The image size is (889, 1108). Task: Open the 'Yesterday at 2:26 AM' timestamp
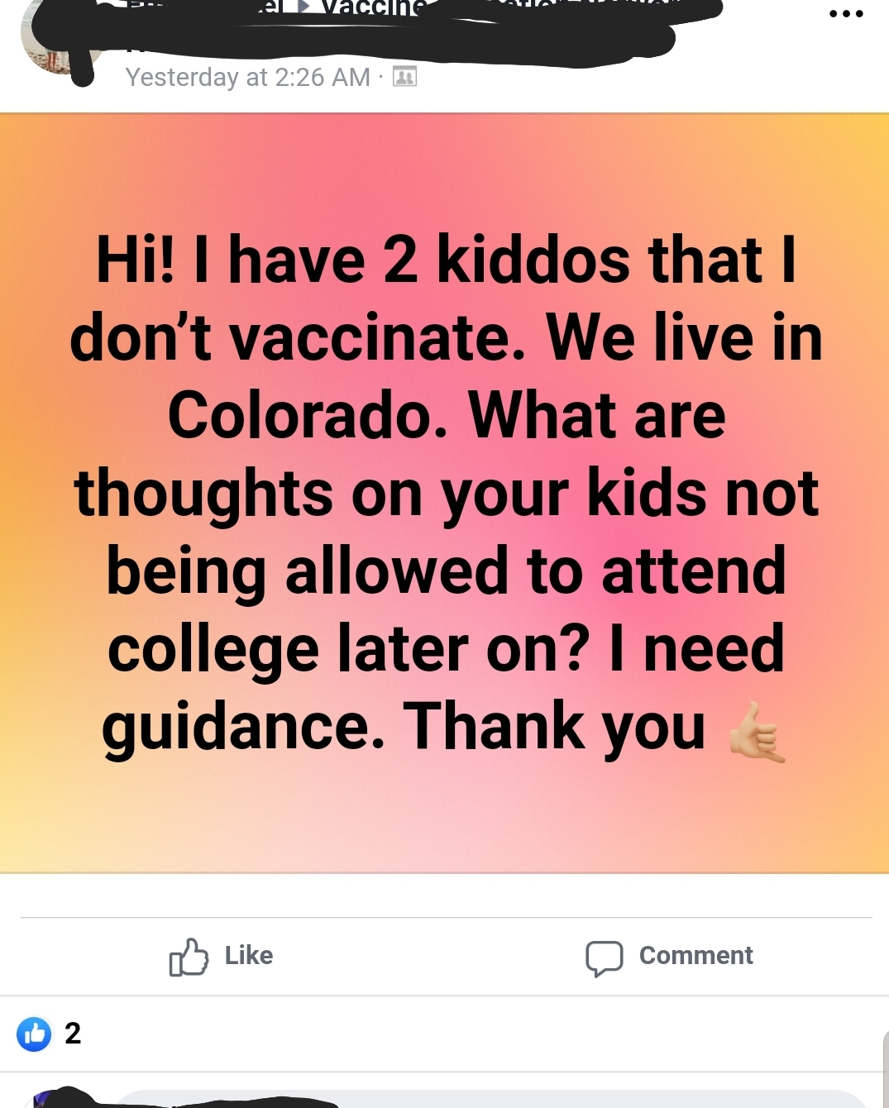click(247, 77)
